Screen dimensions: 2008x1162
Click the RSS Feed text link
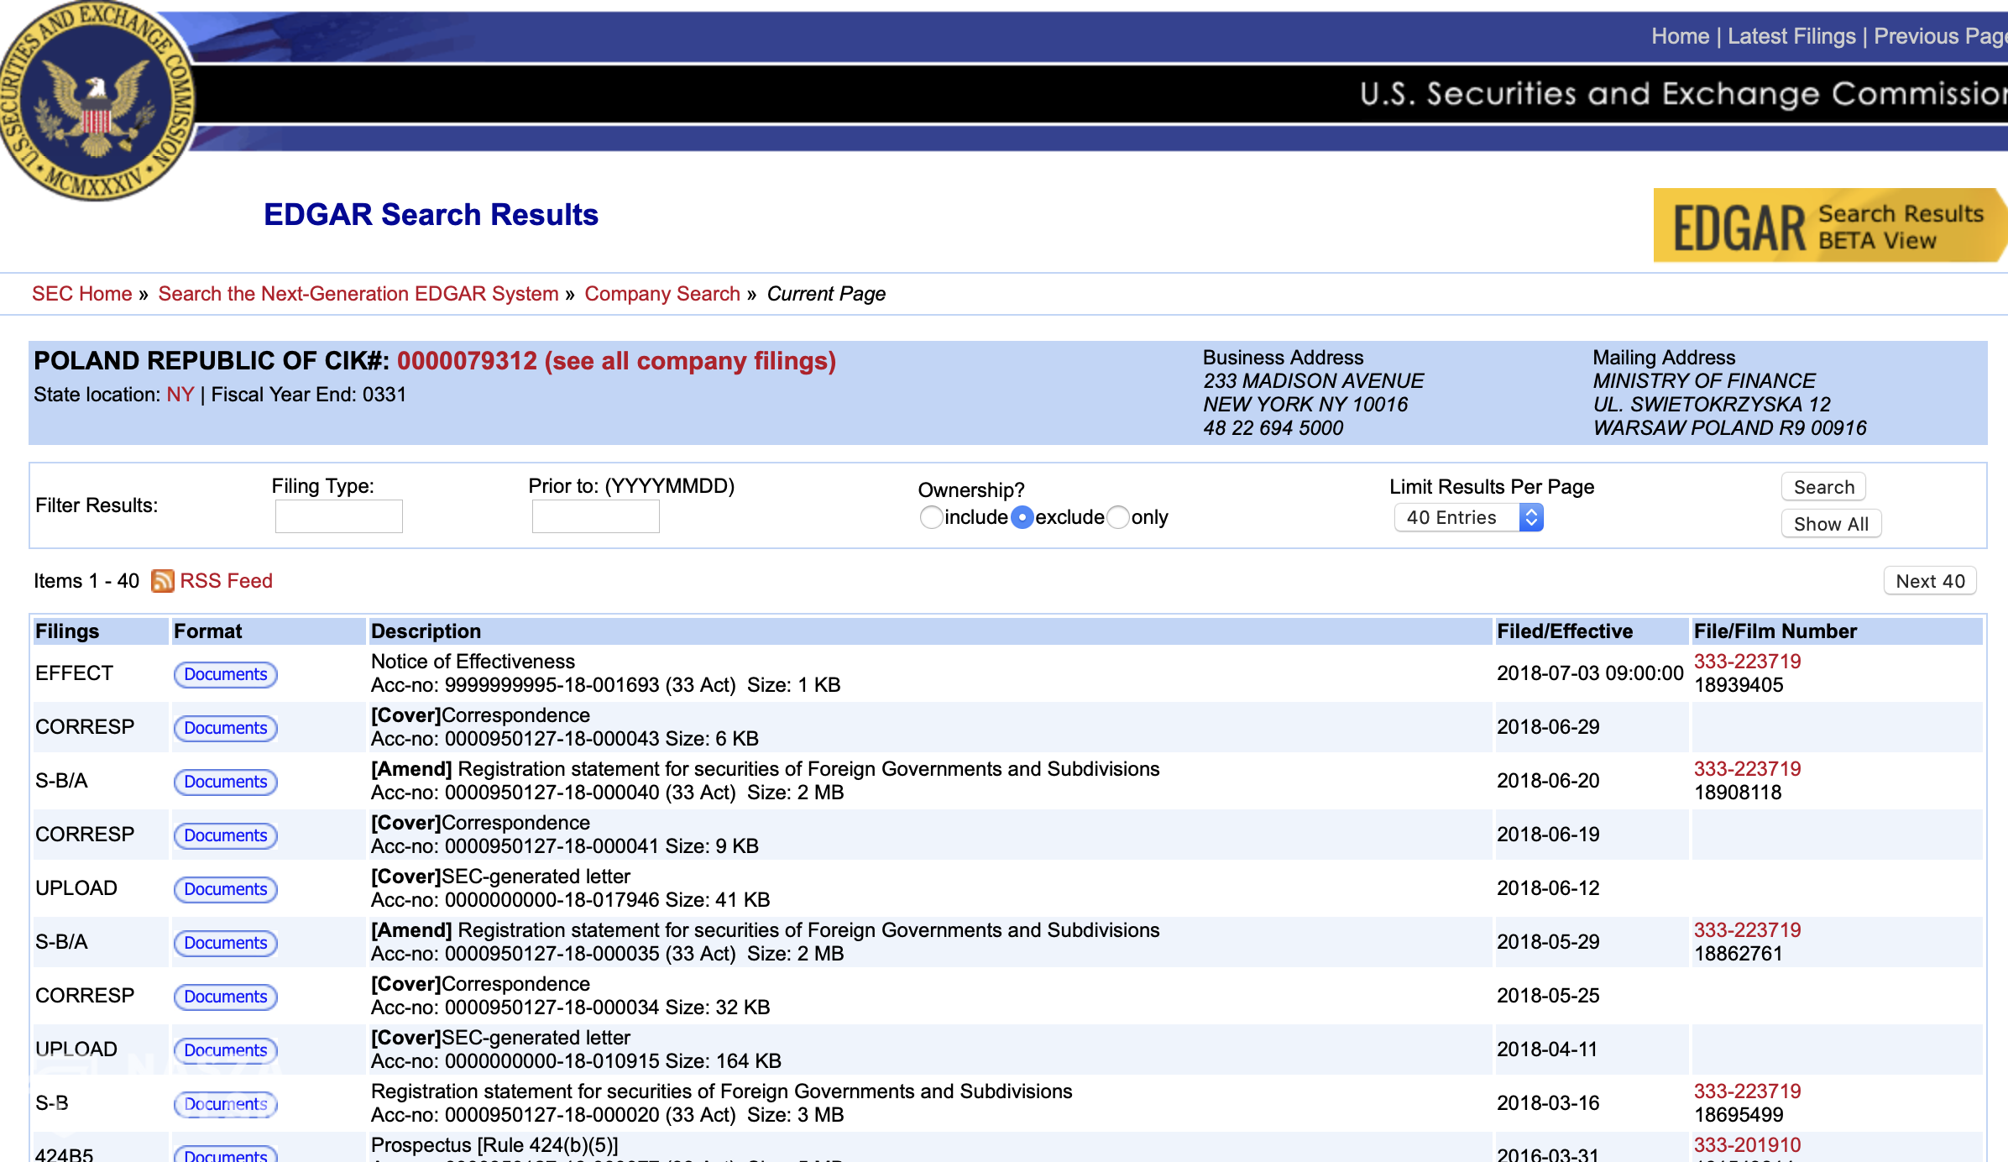click(x=226, y=581)
